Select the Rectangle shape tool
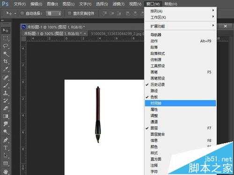The width and height of the screenshot is (234, 175). (6, 163)
